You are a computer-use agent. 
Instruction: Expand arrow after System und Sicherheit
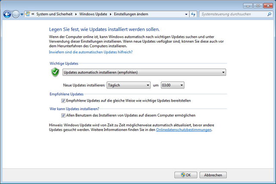(76, 14)
